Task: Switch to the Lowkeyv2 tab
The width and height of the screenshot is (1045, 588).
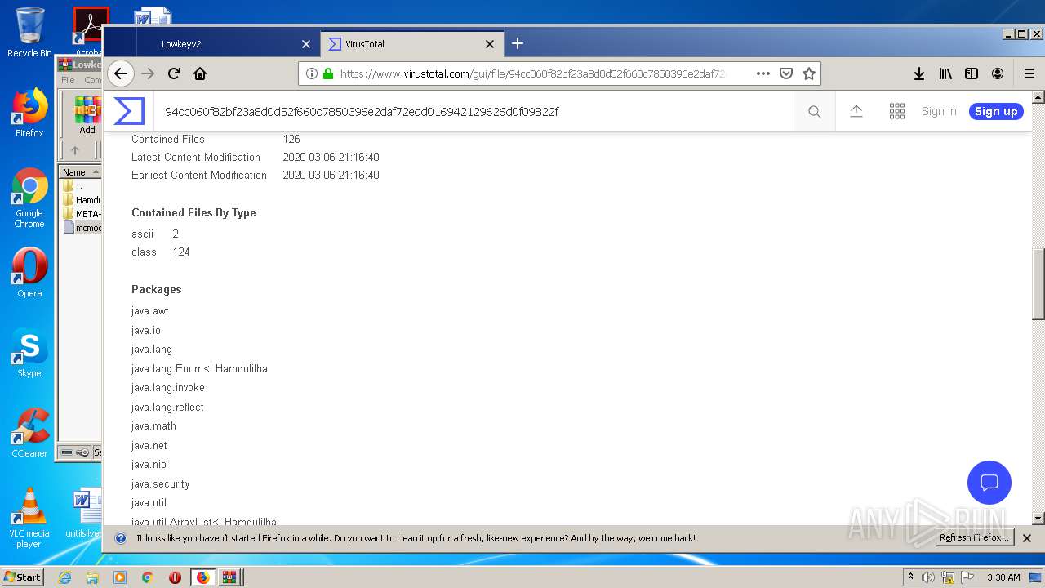Action: click(x=227, y=44)
